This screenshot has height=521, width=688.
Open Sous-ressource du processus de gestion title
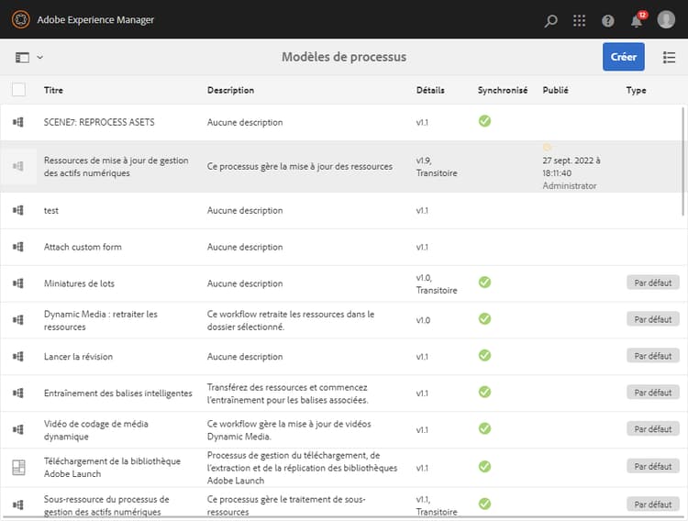click(x=106, y=505)
